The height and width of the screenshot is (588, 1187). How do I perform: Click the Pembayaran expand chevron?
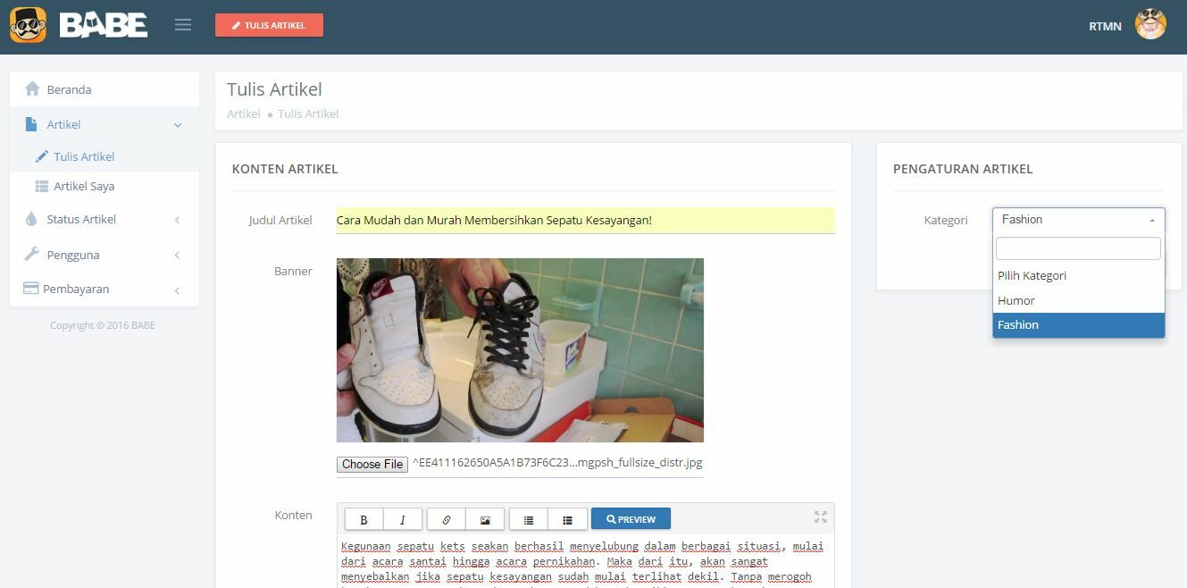coord(177,290)
